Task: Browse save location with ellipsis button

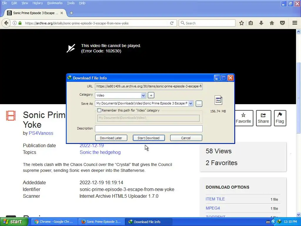Action: 199,104
